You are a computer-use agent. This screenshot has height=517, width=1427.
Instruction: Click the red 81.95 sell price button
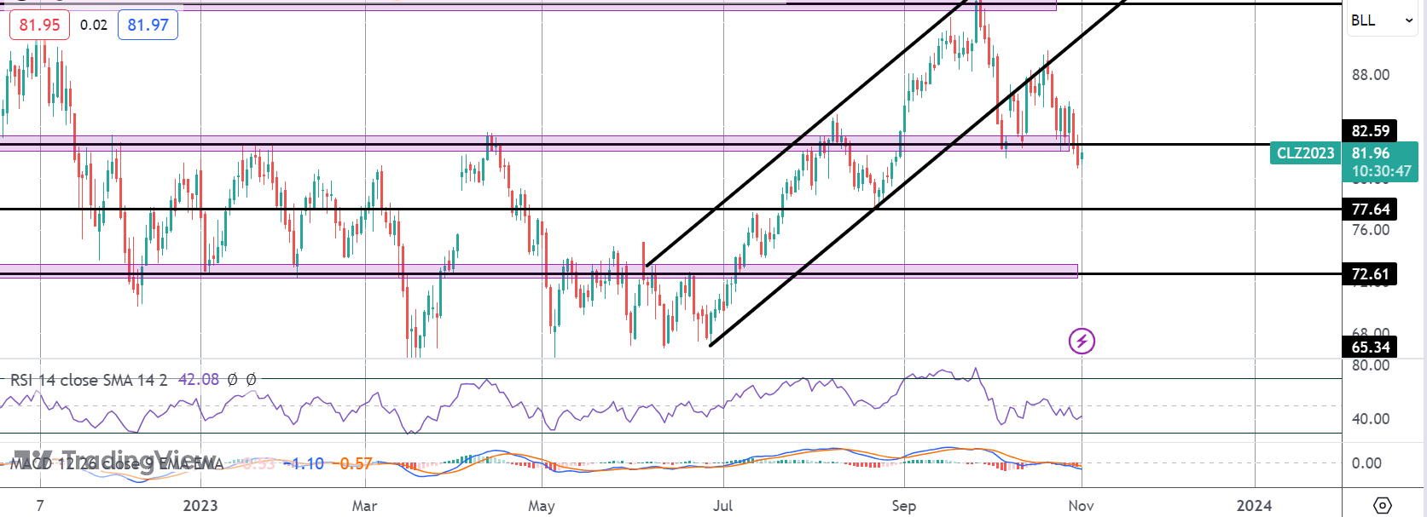pos(40,25)
